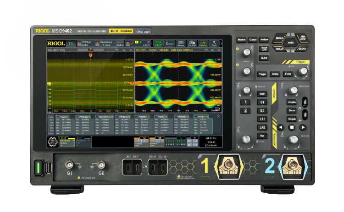This screenshot has width=344, height=212.
Task: Tap the RUN/STOP icon on the touchscreen toolbar
Action: click(158, 43)
